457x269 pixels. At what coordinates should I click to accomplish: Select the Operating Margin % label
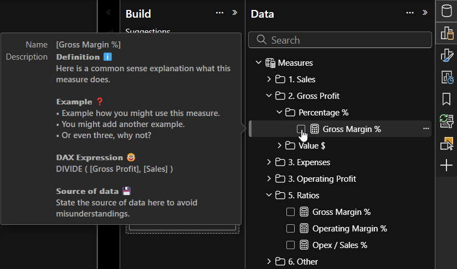(x=350, y=229)
